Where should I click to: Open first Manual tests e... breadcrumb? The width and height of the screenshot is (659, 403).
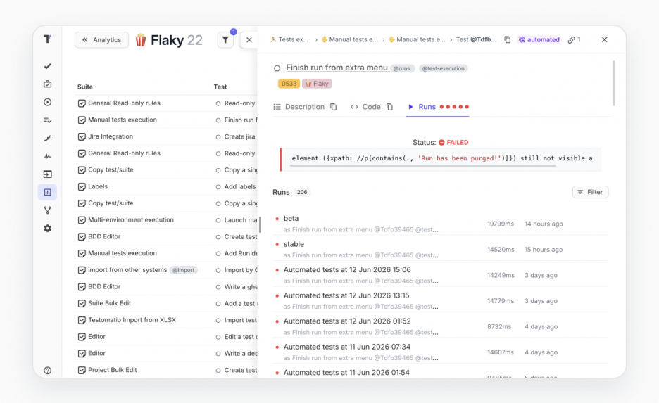pos(350,39)
